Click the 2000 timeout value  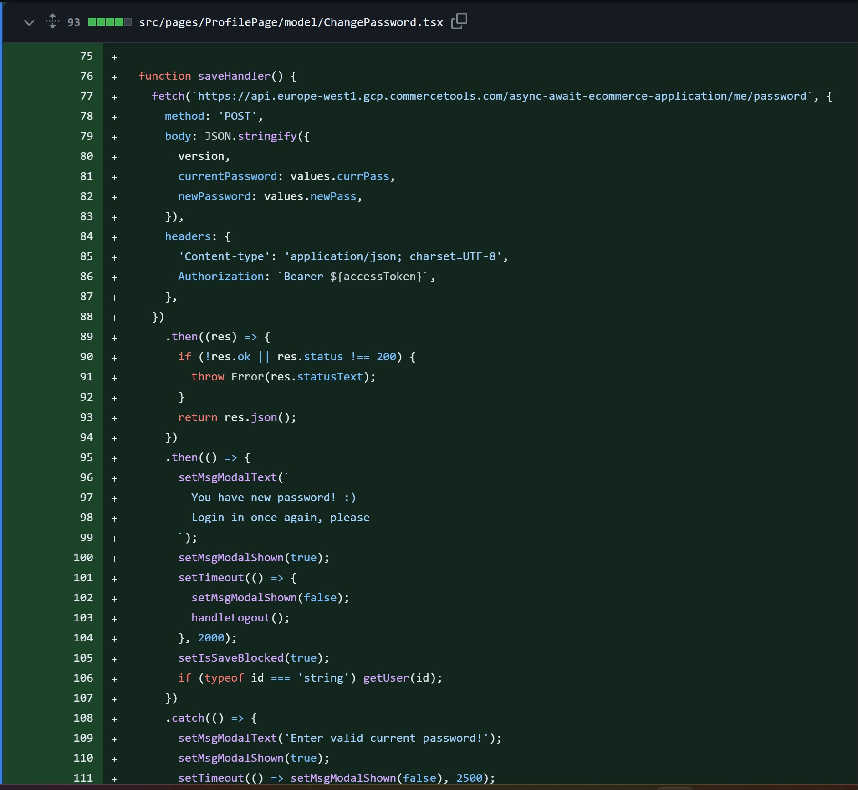pos(211,638)
